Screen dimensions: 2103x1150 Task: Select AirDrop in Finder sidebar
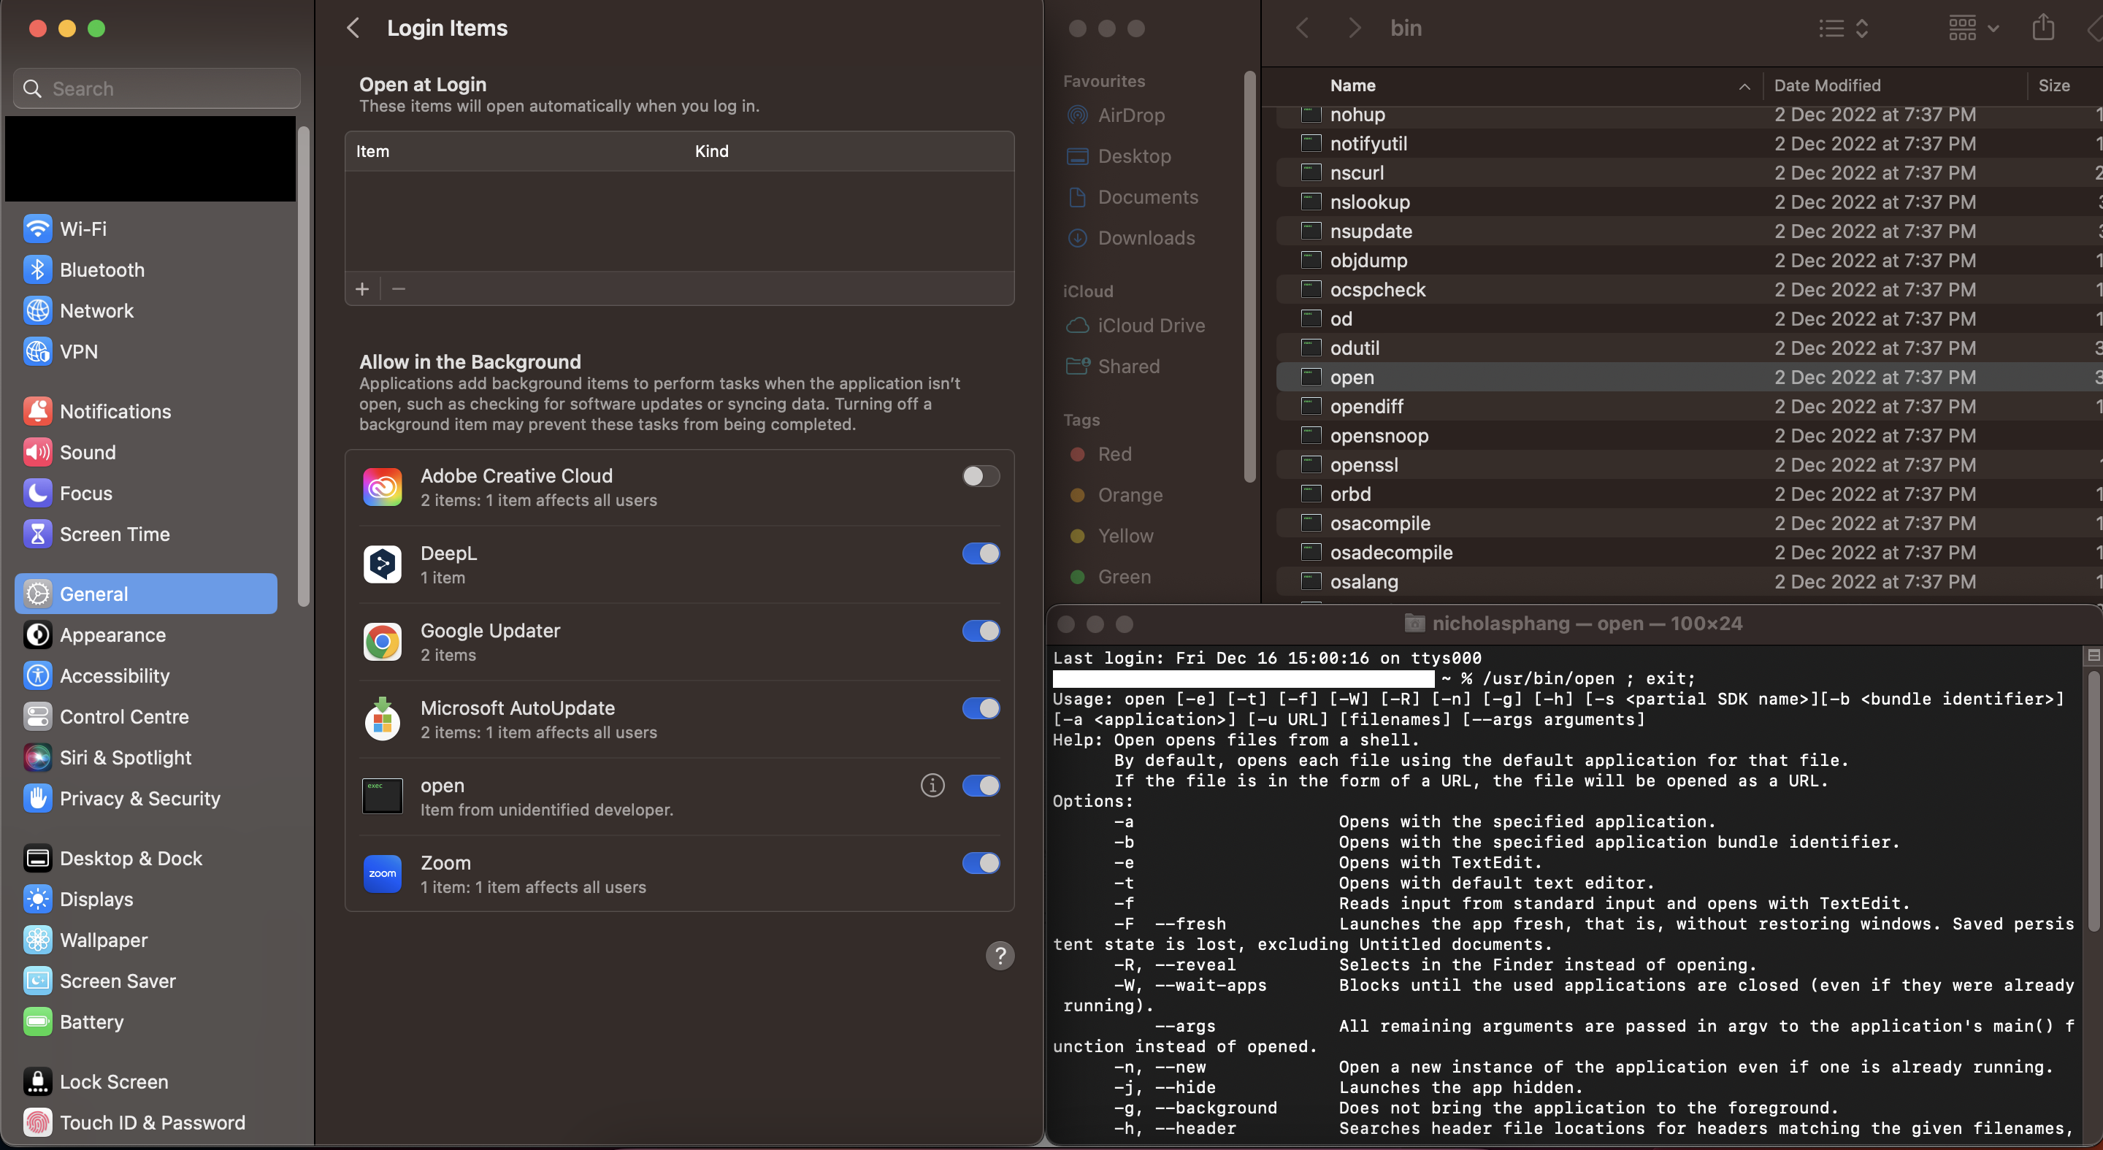[x=1130, y=115]
